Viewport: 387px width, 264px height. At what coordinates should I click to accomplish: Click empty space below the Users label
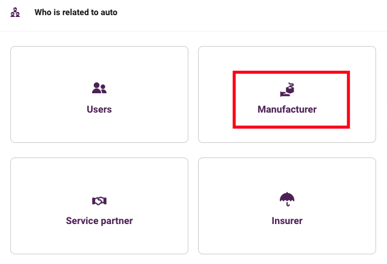tap(99, 128)
